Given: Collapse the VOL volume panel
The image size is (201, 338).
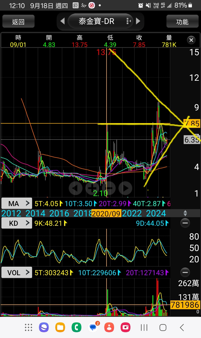Looking at the screenshot, I should pos(185,272).
